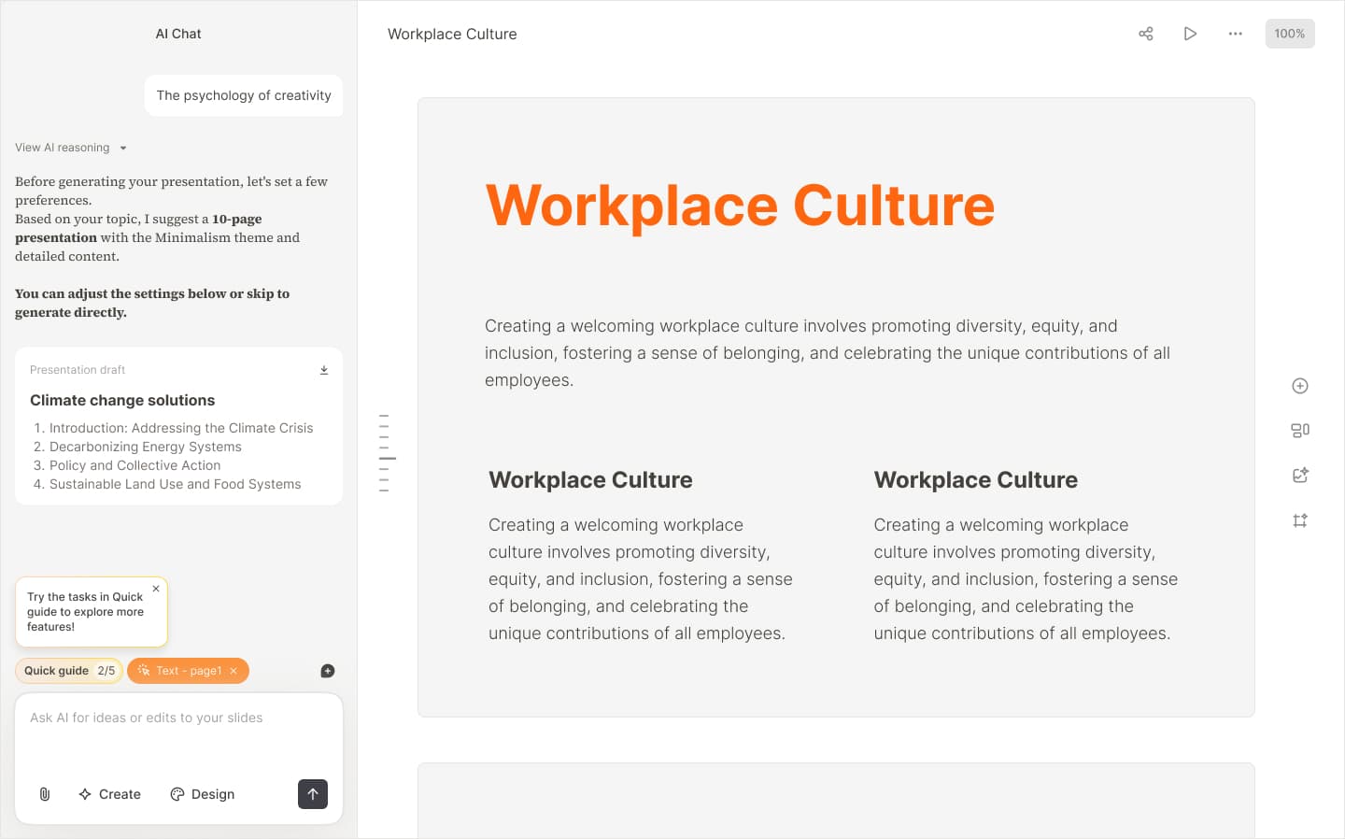Open the Quick guide 2/5 badge
Image resolution: width=1345 pixels, height=839 pixels.
(69, 671)
